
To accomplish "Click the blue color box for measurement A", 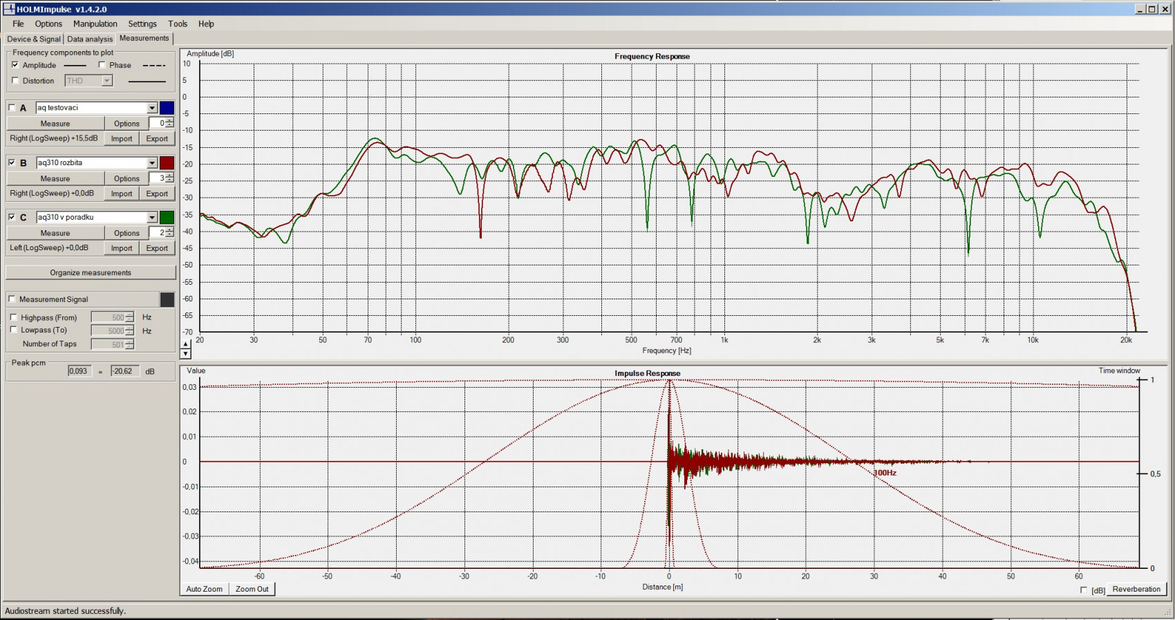I will 167,108.
